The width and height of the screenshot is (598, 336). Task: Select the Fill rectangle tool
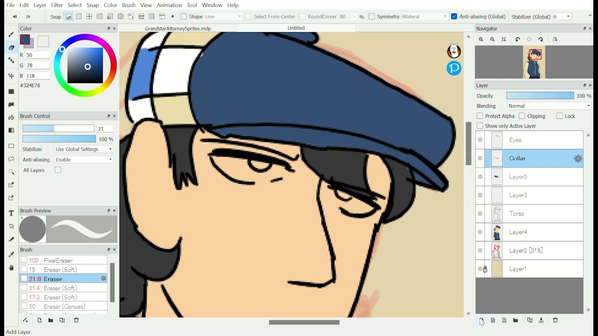[11, 91]
